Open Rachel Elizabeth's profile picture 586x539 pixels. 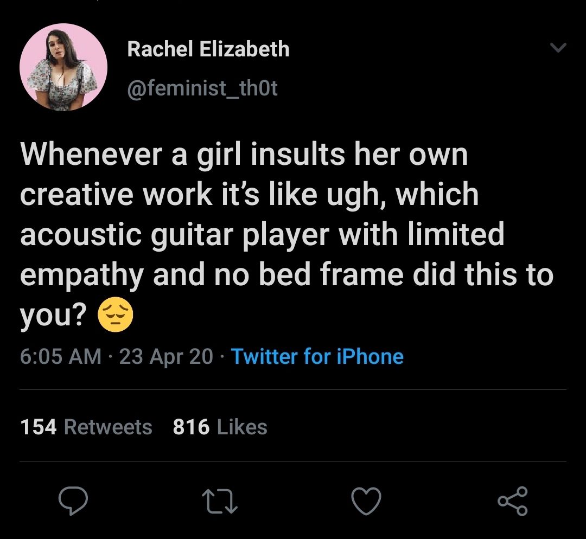tap(63, 67)
